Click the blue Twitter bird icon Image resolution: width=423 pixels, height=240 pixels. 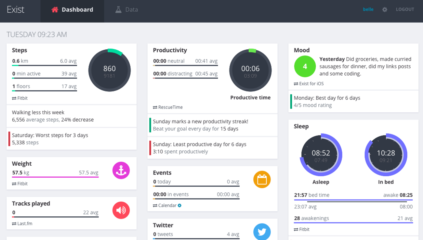[x=262, y=232]
